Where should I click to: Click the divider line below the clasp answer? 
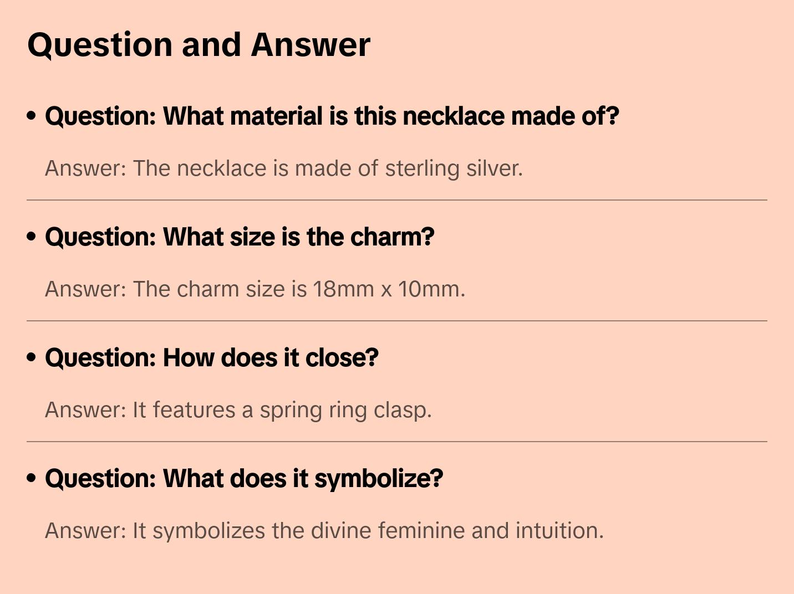point(397,442)
